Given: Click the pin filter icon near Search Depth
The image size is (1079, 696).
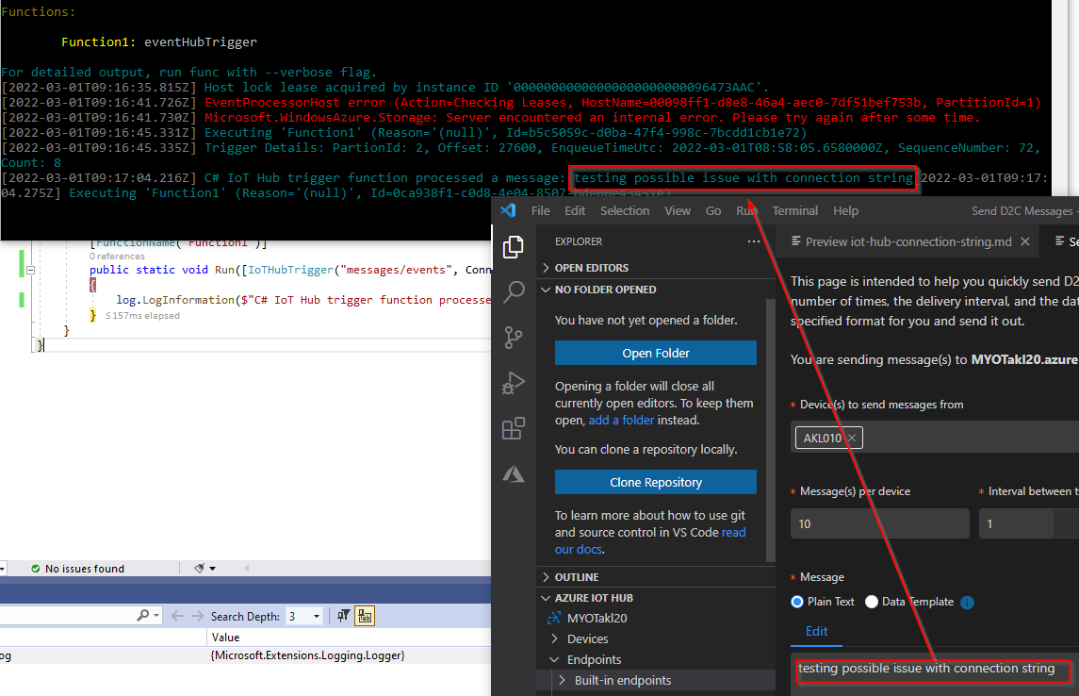Looking at the screenshot, I should coord(343,616).
